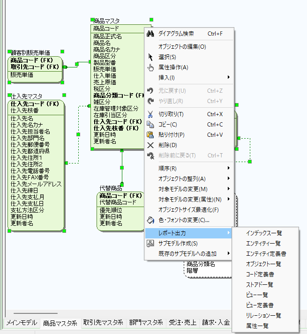
Task: Select エンティティ定義書 report
Action: (x=265, y=254)
